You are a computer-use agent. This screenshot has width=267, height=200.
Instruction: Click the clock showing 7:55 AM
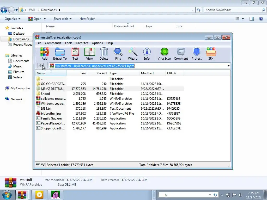point(253,193)
